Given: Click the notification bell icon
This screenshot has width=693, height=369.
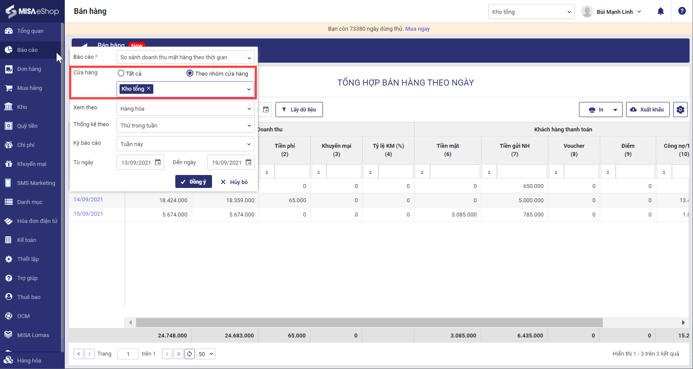Looking at the screenshot, I should coord(660,12).
